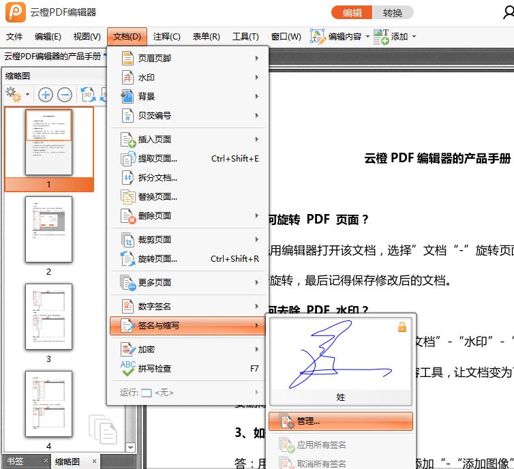The width and height of the screenshot is (514, 469).
Task: Select page 1 thumbnail
Action: pyautogui.click(x=49, y=142)
